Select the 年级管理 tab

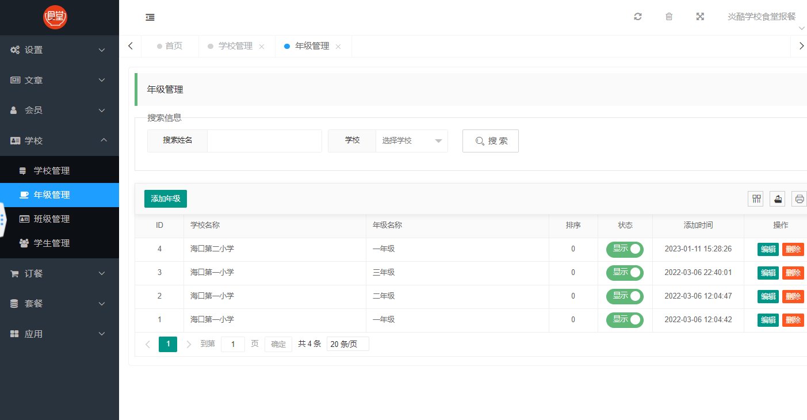[x=312, y=46]
